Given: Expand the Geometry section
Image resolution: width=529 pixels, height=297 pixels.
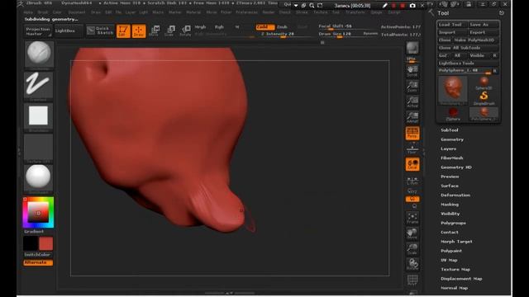Looking at the screenshot, I should (452, 139).
